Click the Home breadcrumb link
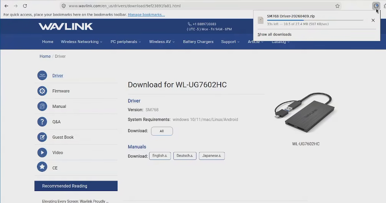386x203 pixels. (45, 56)
